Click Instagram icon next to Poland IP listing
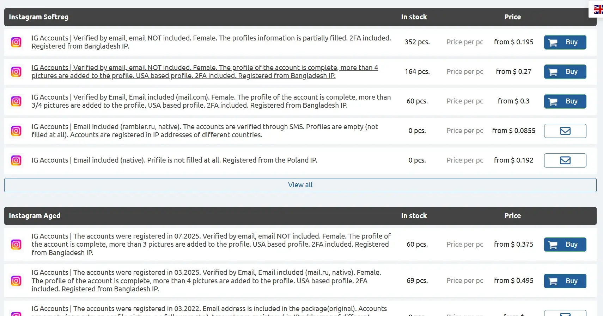Image resolution: width=603 pixels, height=316 pixels. 16,160
